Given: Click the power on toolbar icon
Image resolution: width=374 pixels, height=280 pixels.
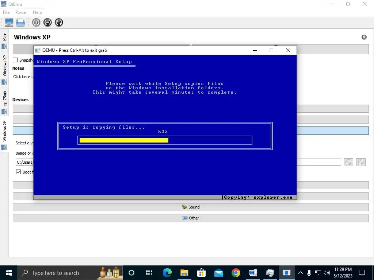Looking at the screenshot, I should point(36,22).
